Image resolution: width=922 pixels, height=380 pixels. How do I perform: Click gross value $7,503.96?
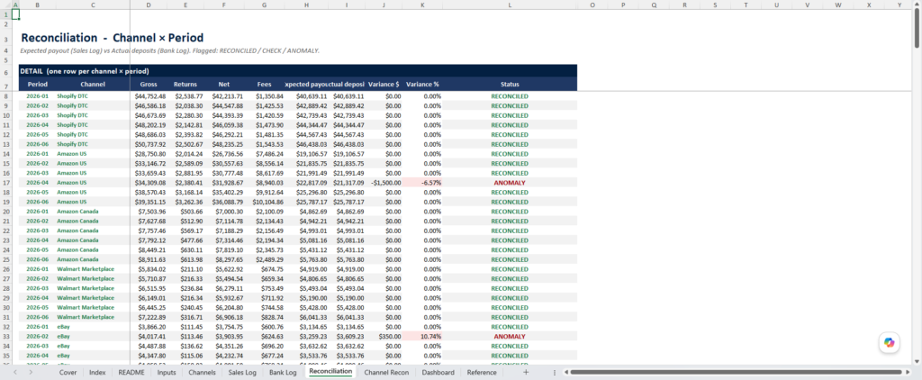149,212
